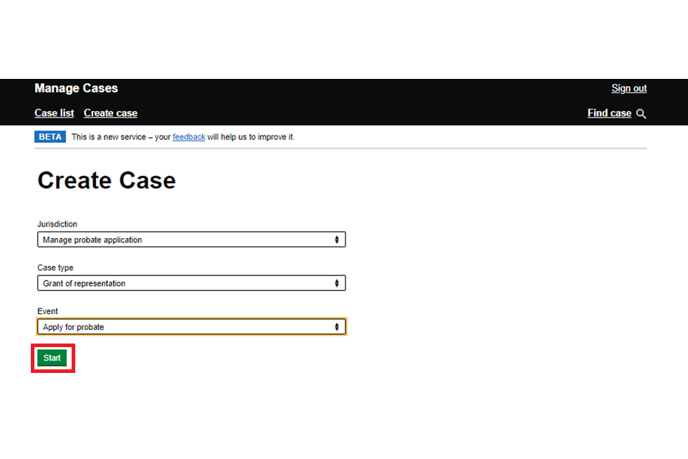Viewport: 688px width, 459px height.
Task: Click the magnifying glass search icon
Action: 641,113
